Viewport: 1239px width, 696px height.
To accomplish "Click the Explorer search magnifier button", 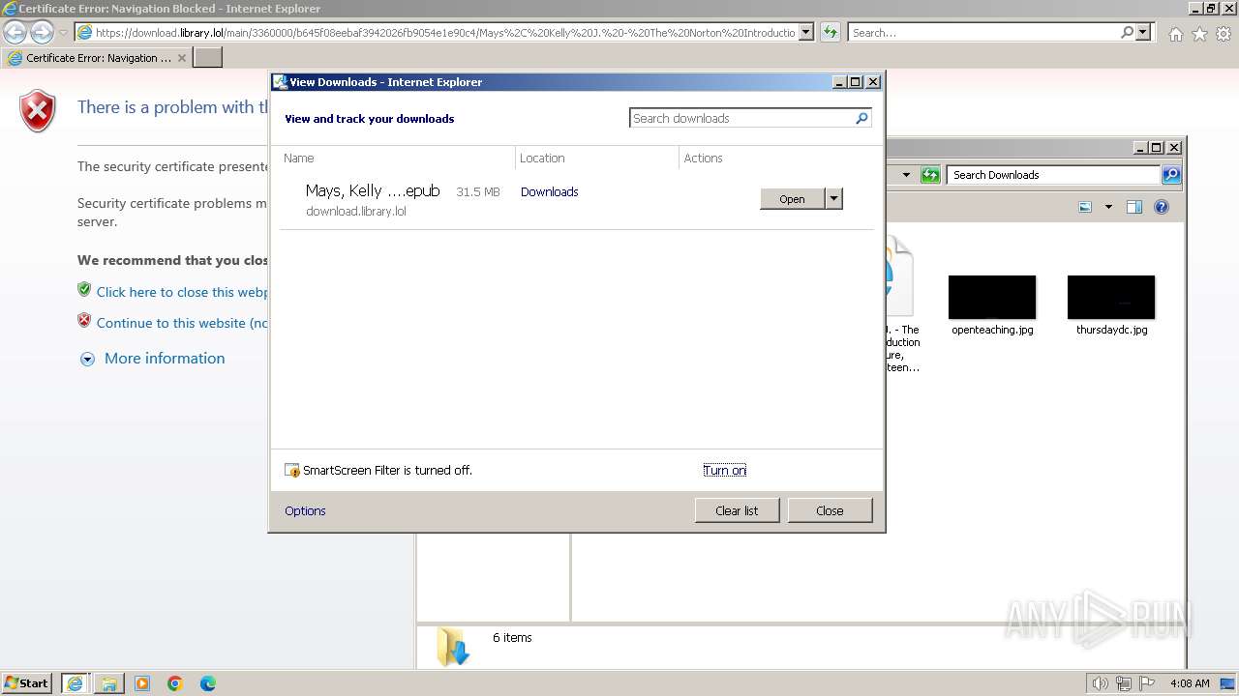I will click(1171, 175).
